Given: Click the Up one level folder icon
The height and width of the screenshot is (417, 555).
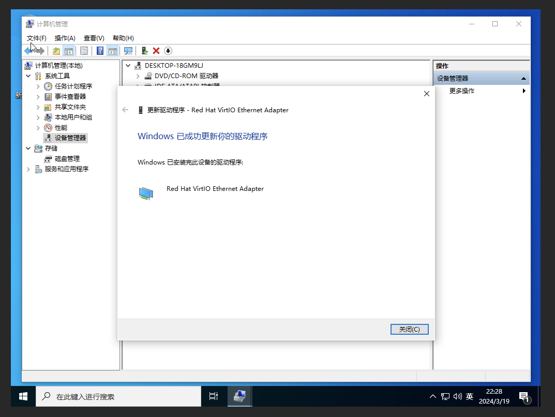Looking at the screenshot, I should (x=56, y=51).
